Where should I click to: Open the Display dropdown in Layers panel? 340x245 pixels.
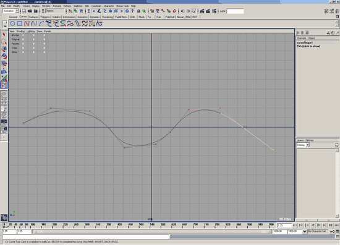point(303,145)
